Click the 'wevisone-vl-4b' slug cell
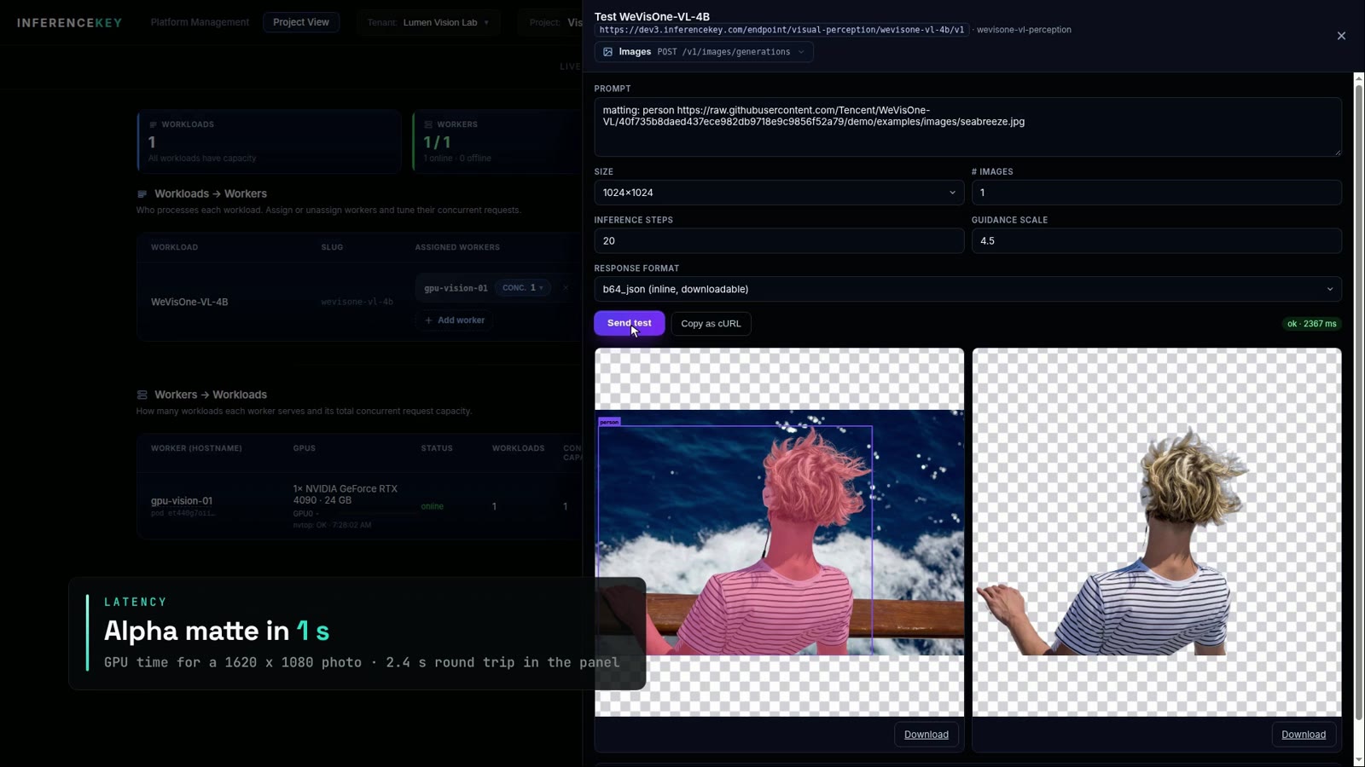The height and width of the screenshot is (767, 1365). (x=357, y=302)
